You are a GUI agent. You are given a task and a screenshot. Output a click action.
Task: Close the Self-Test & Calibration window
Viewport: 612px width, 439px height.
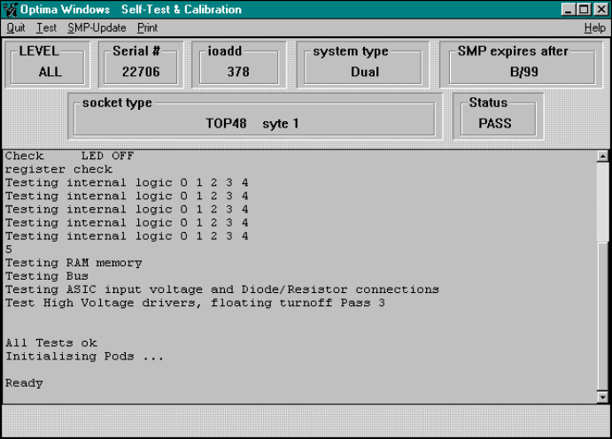tap(601, 9)
